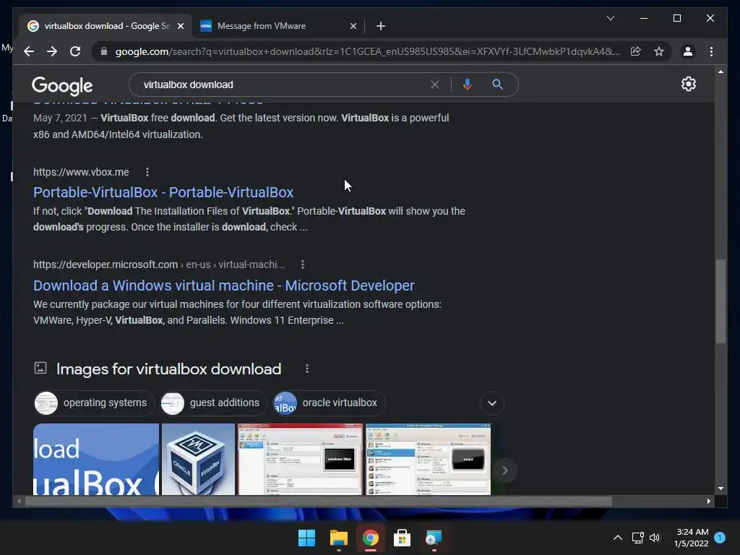Open the clock showing 3:24 AM
This screenshot has width=740, height=555.
[x=692, y=538]
